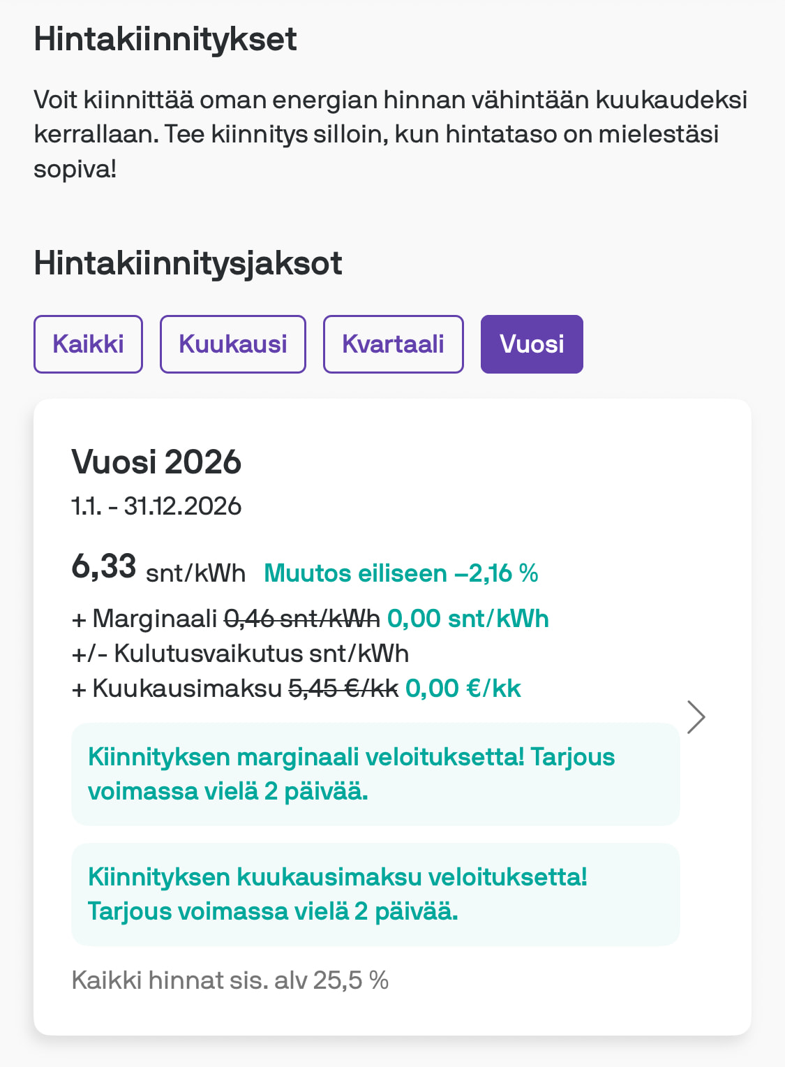Click the Hintakiinnitykset page heading
The image size is (785, 1067).
165,39
